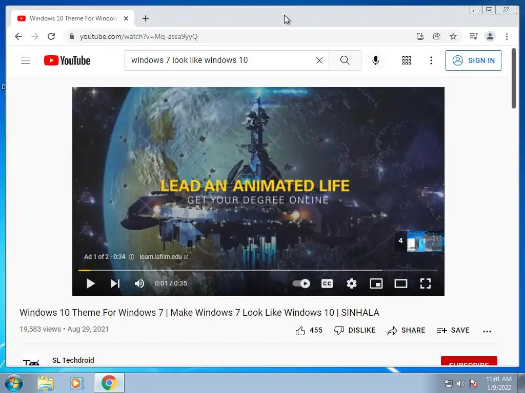Screen dimensions: 525x393
Task: Enter full screen with the fullscreen icon
Action: [x=425, y=283]
